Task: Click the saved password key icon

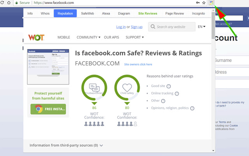Action: tap(198, 3)
